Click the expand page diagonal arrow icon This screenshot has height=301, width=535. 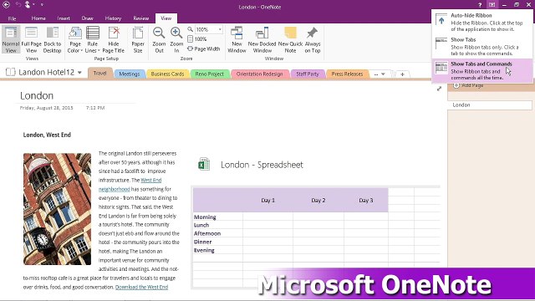439,89
